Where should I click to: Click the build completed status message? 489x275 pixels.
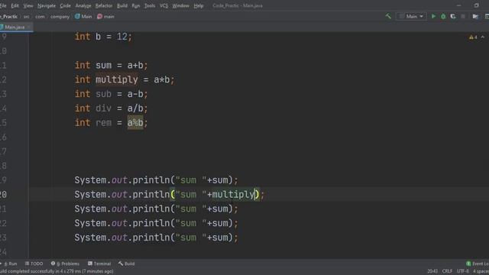pos(57,271)
